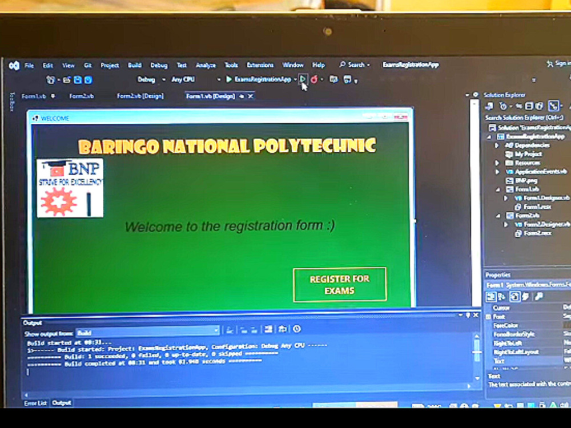This screenshot has height=428, width=571.
Task: Select Form2.resx in Solution Explorer
Action: click(x=537, y=233)
